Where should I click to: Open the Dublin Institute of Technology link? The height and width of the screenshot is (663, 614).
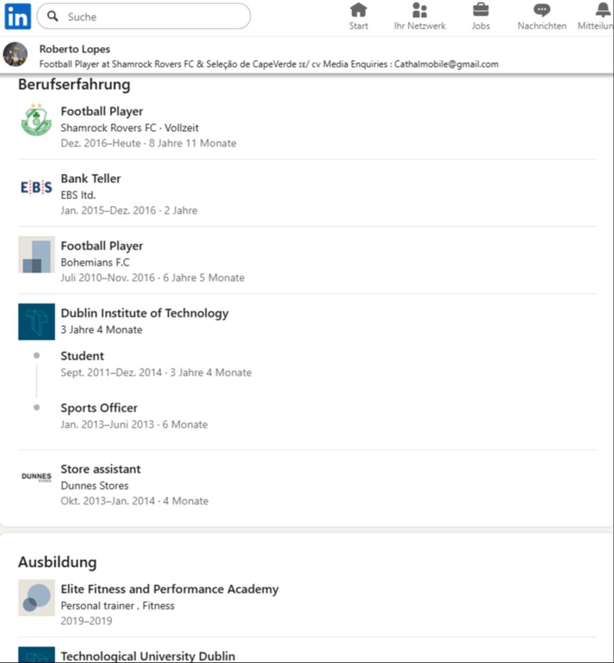(x=145, y=313)
